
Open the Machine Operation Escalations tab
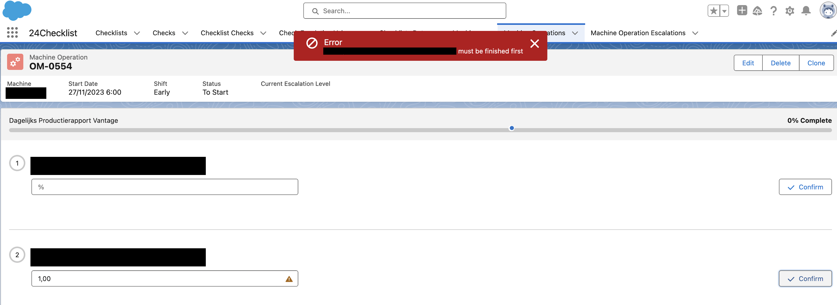(638, 33)
